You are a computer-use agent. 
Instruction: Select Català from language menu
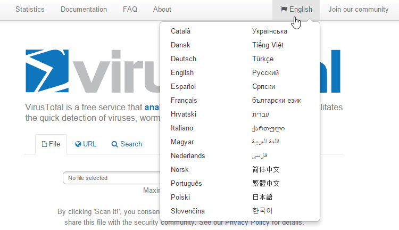click(180, 31)
